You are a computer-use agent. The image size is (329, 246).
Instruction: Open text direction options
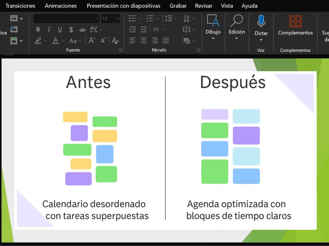[189, 18]
